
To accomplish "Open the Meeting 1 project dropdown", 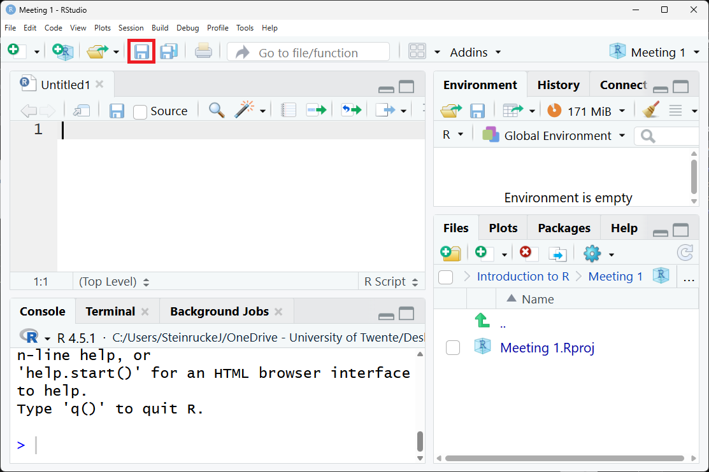I will pyautogui.click(x=657, y=52).
